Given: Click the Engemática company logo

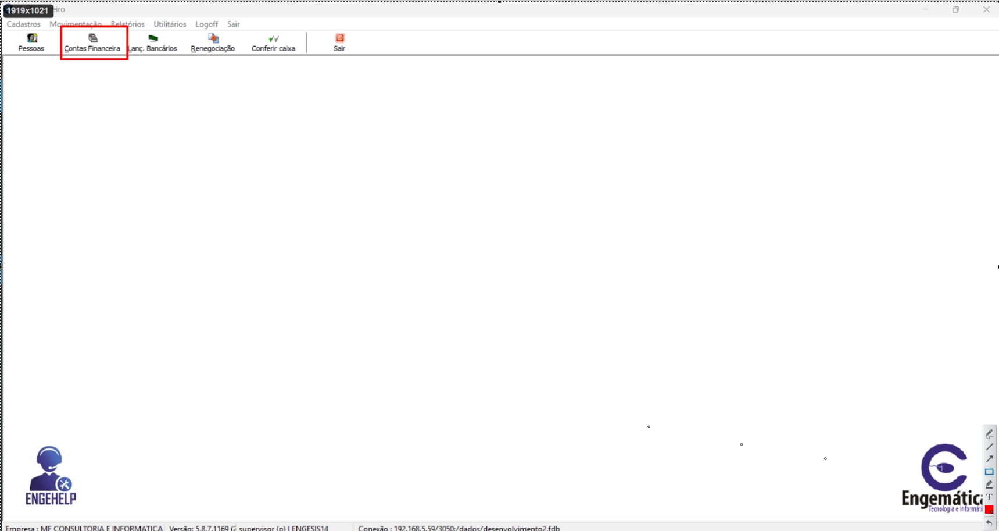Looking at the screenshot, I should tap(943, 477).
